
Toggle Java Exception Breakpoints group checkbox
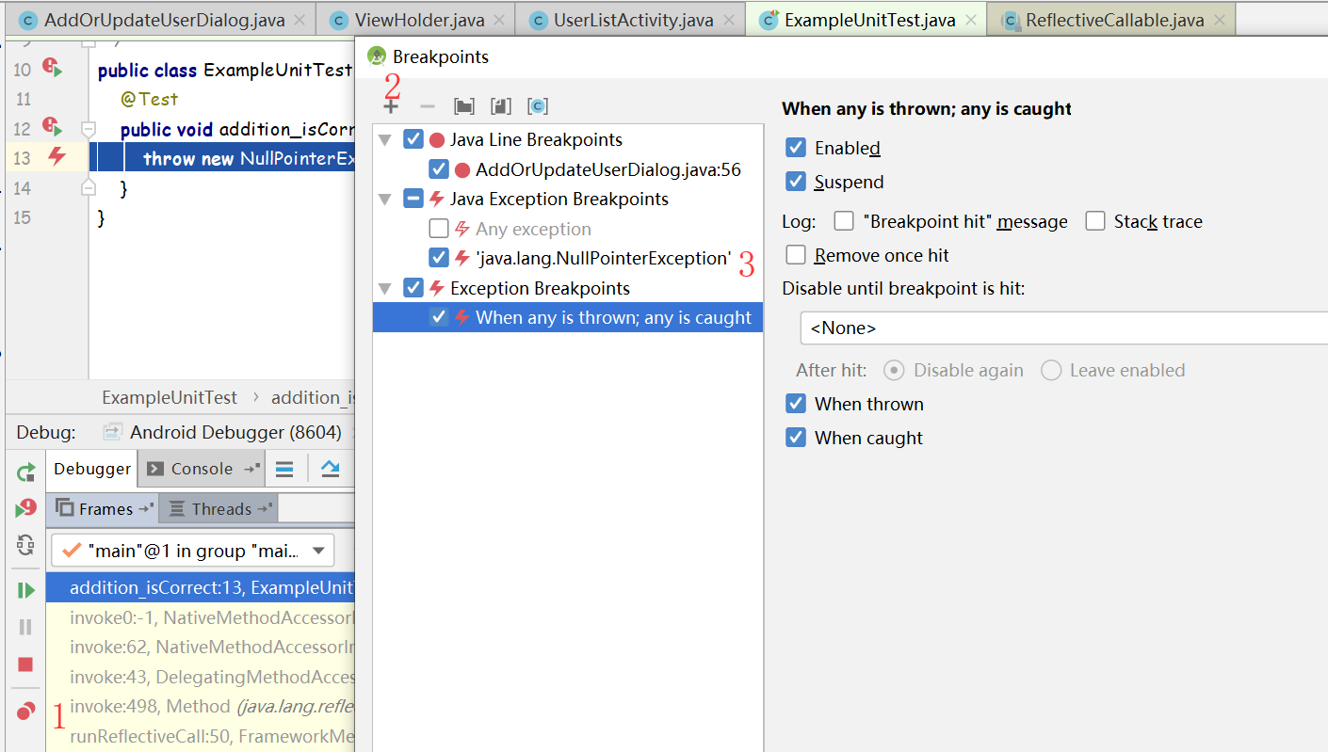point(413,199)
